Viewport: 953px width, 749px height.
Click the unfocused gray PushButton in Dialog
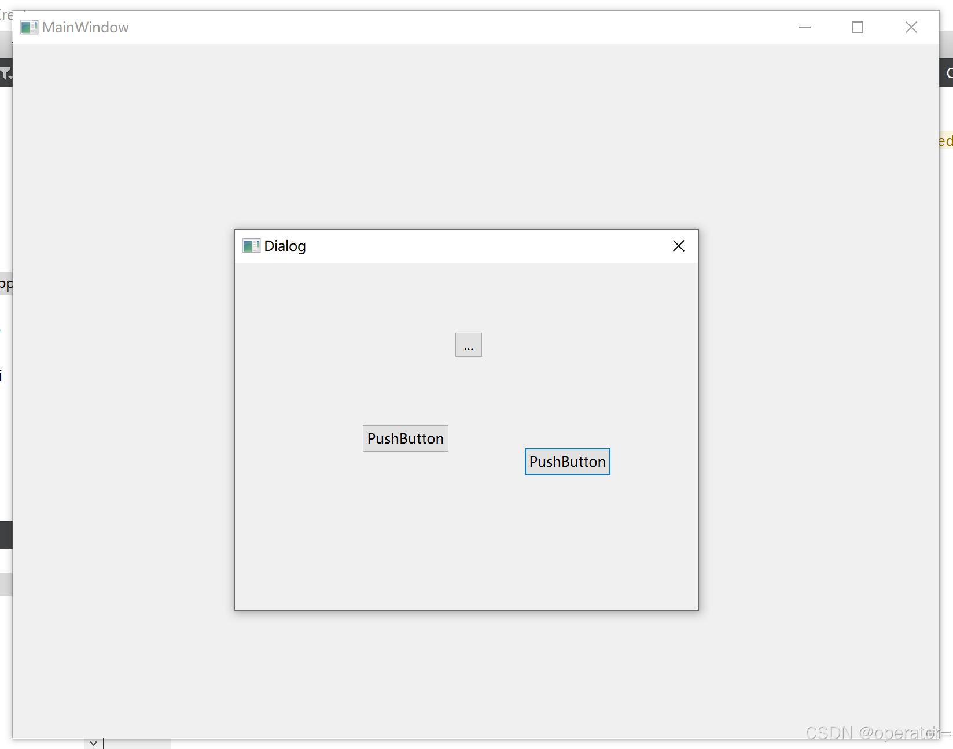click(x=405, y=438)
